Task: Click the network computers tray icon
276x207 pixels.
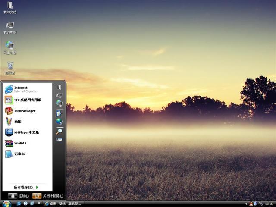Action: (255, 204)
